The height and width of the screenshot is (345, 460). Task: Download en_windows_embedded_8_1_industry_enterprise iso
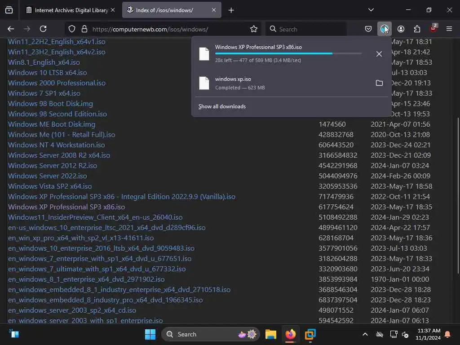tap(119, 290)
